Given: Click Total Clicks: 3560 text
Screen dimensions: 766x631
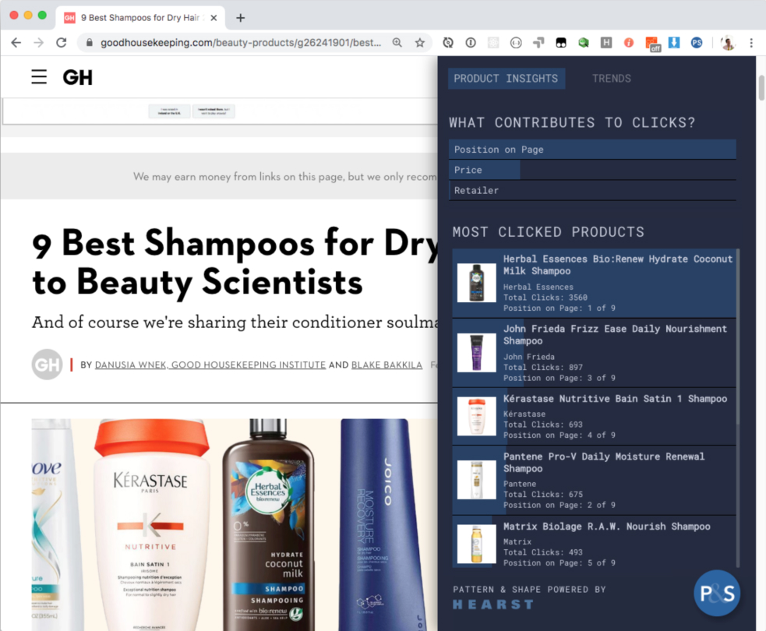Looking at the screenshot, I should [545, 298].
